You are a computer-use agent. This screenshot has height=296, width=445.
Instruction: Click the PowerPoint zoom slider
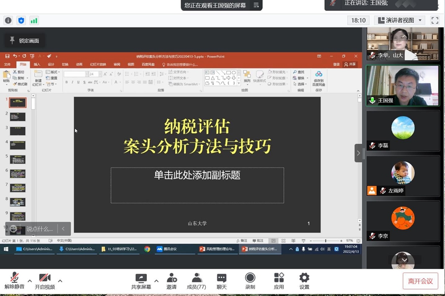tap(325, 241)
